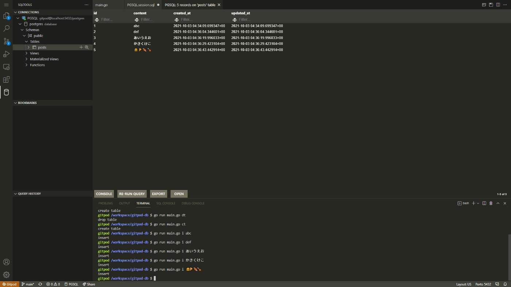Maximize the terminal panel with chevron up
This screenshot has width=511, height=287.
(x=498, y=203)
